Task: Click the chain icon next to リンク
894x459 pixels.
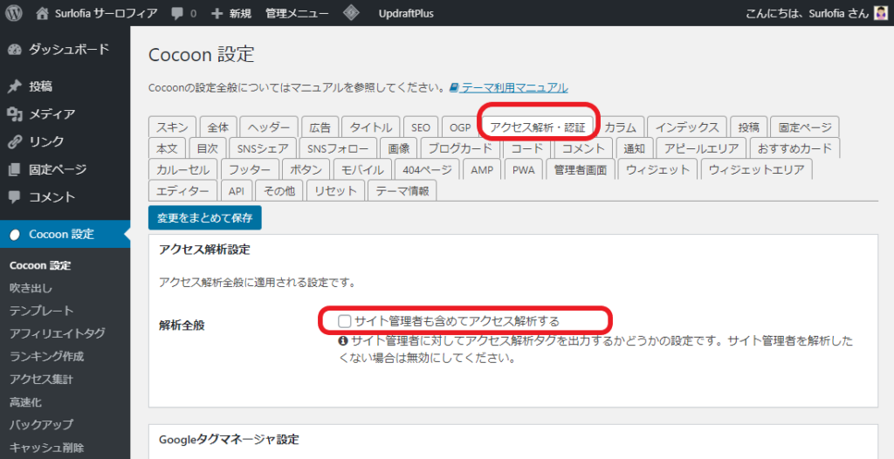Action: (x=15, y=142)
